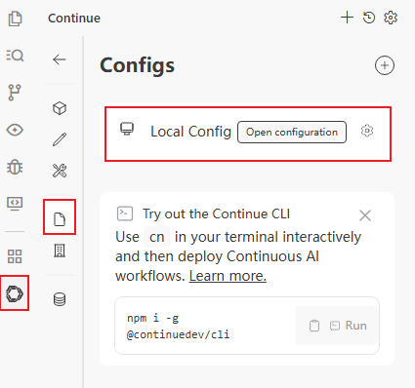Click the eye-shaped activity bar icon

pos(15,130)
